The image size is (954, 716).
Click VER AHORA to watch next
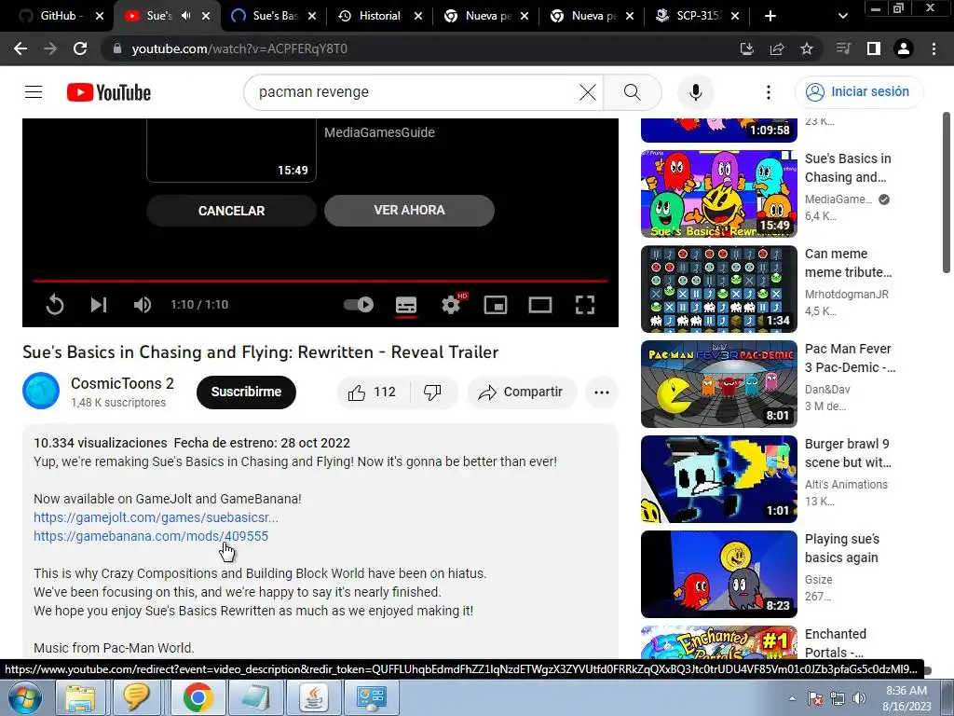point(409,210)
